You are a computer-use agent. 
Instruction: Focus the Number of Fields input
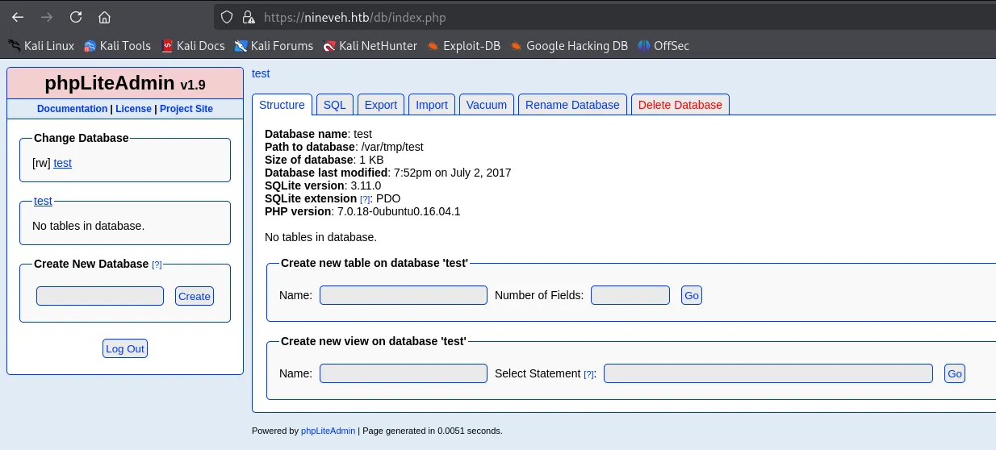pos(630,295)
